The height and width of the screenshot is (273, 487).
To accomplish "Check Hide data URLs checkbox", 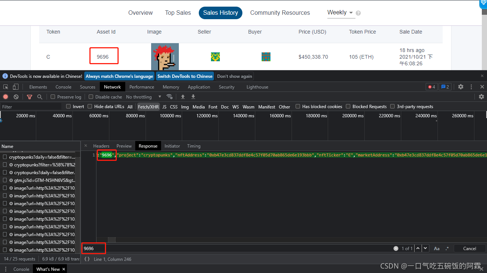I will point(90,106).
